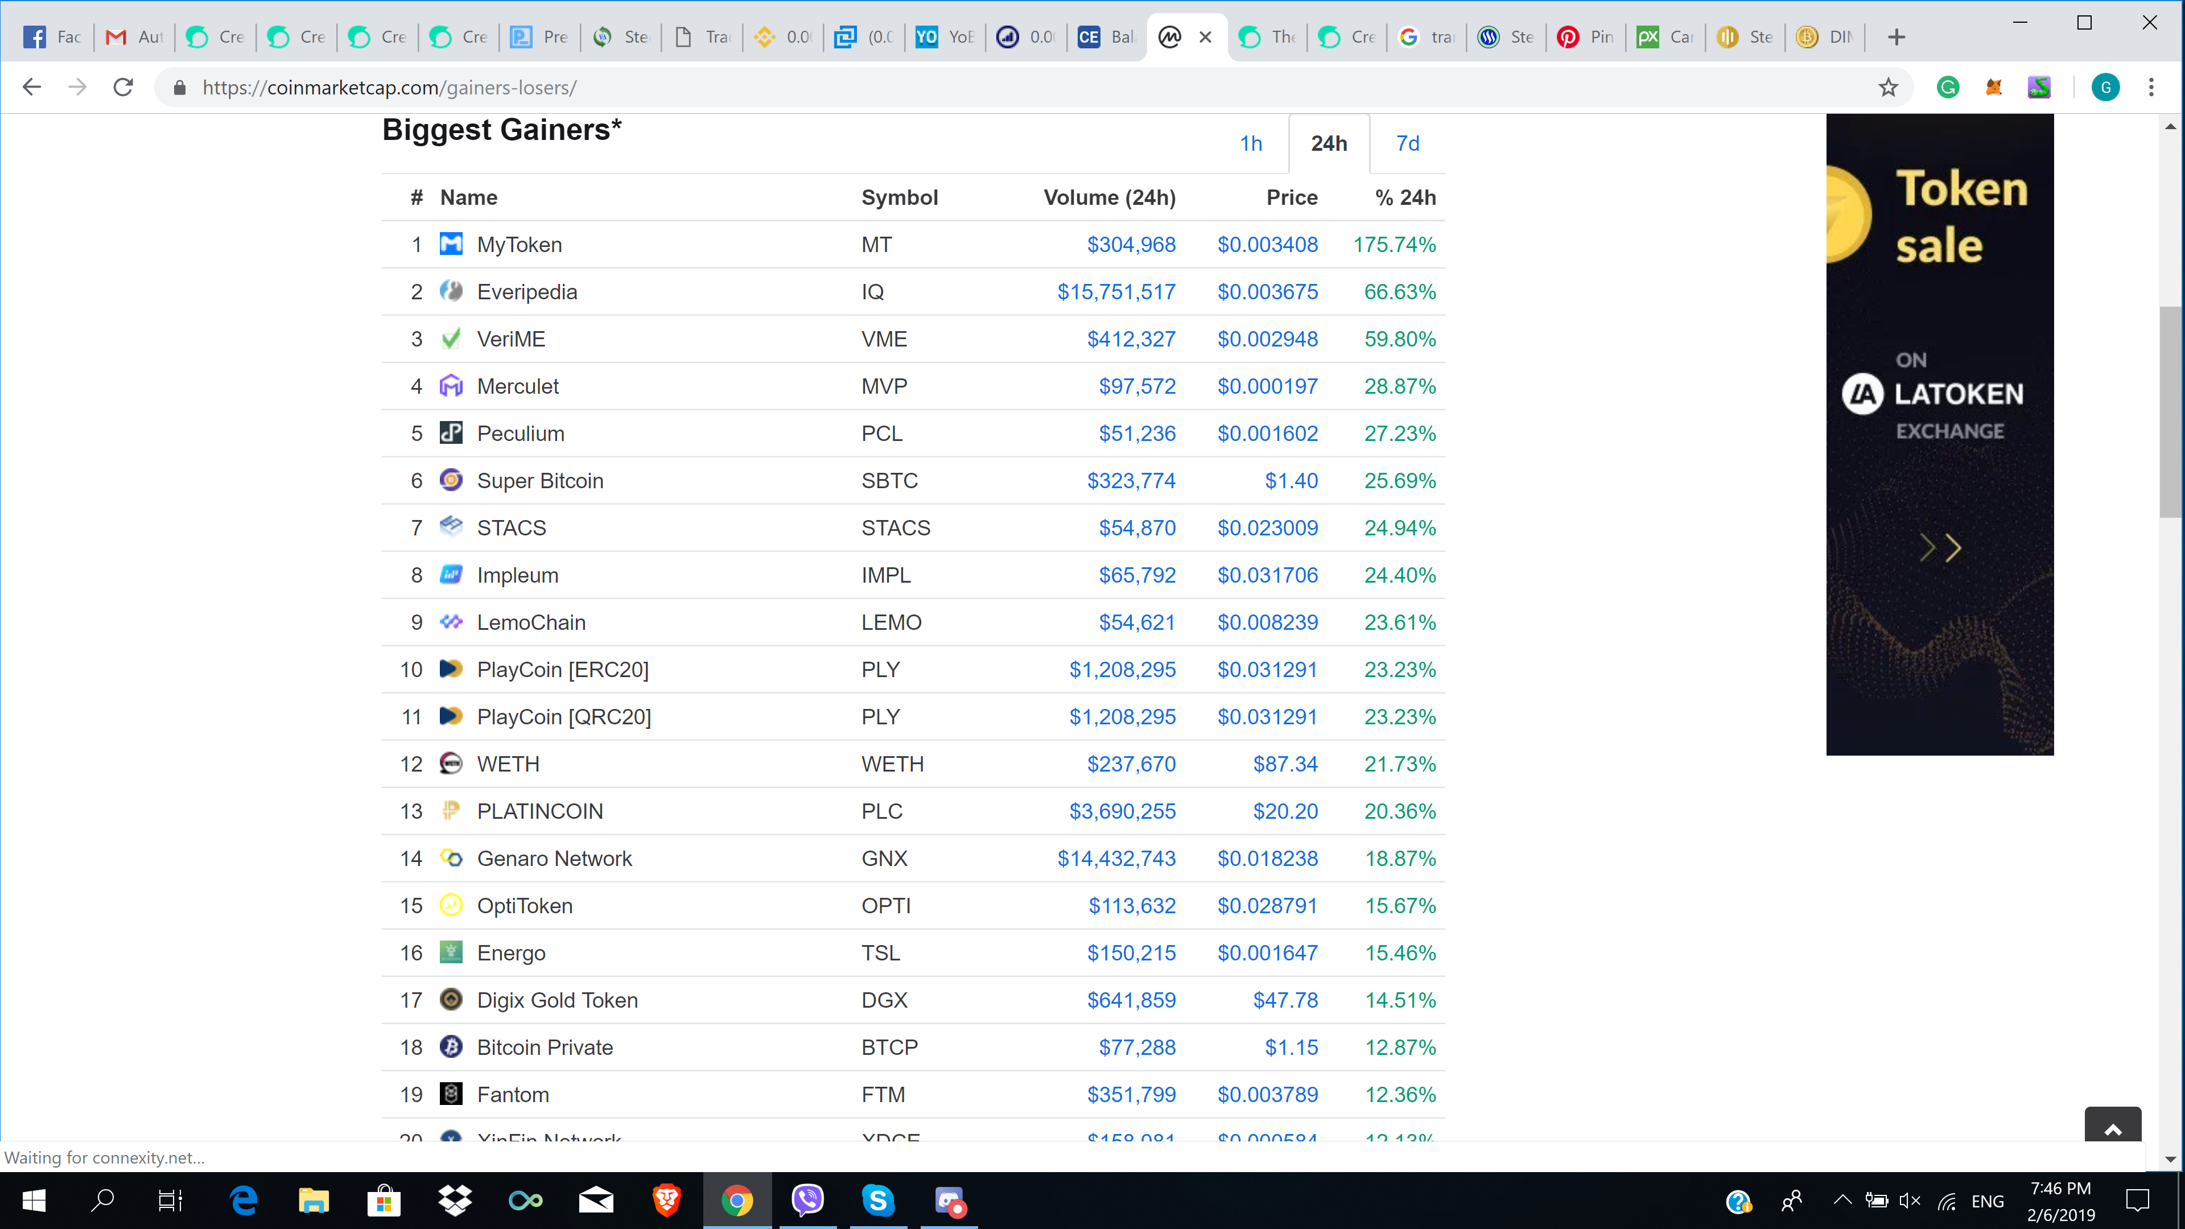Open the Genaro Network link
The image size is (2185, 1229).
click(x=555, y=859)
